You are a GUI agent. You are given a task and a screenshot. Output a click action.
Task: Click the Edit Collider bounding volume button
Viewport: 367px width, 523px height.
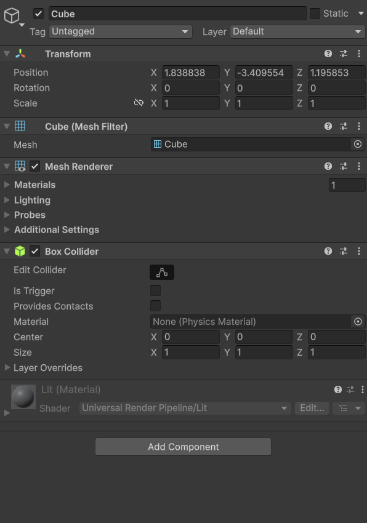[x=161, y=272]
